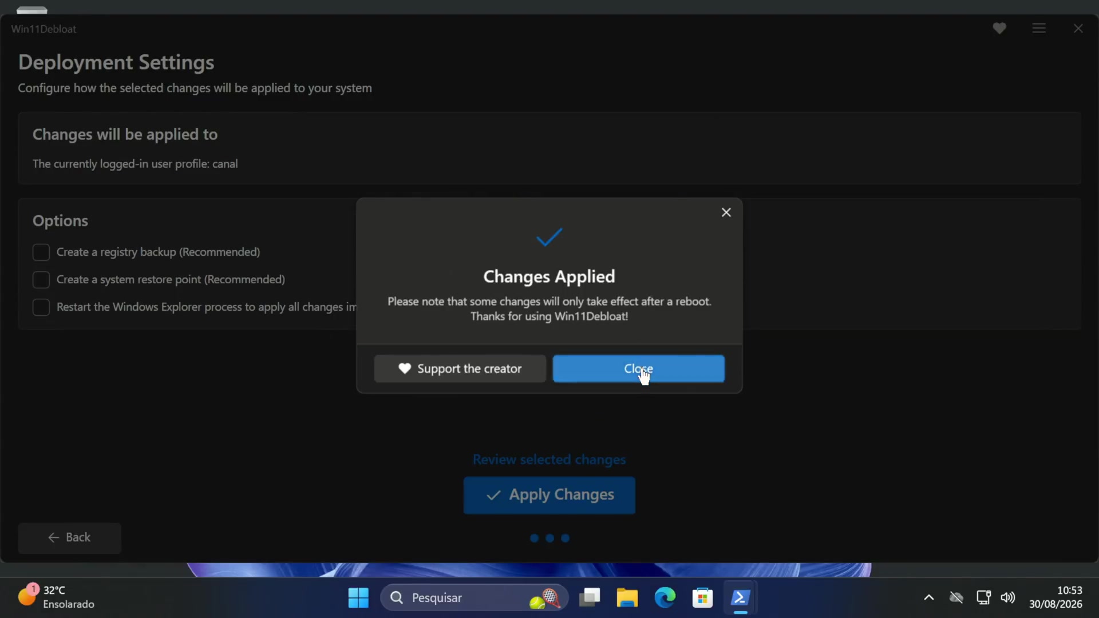Open Review selected changes link

[x=549, y=459]
